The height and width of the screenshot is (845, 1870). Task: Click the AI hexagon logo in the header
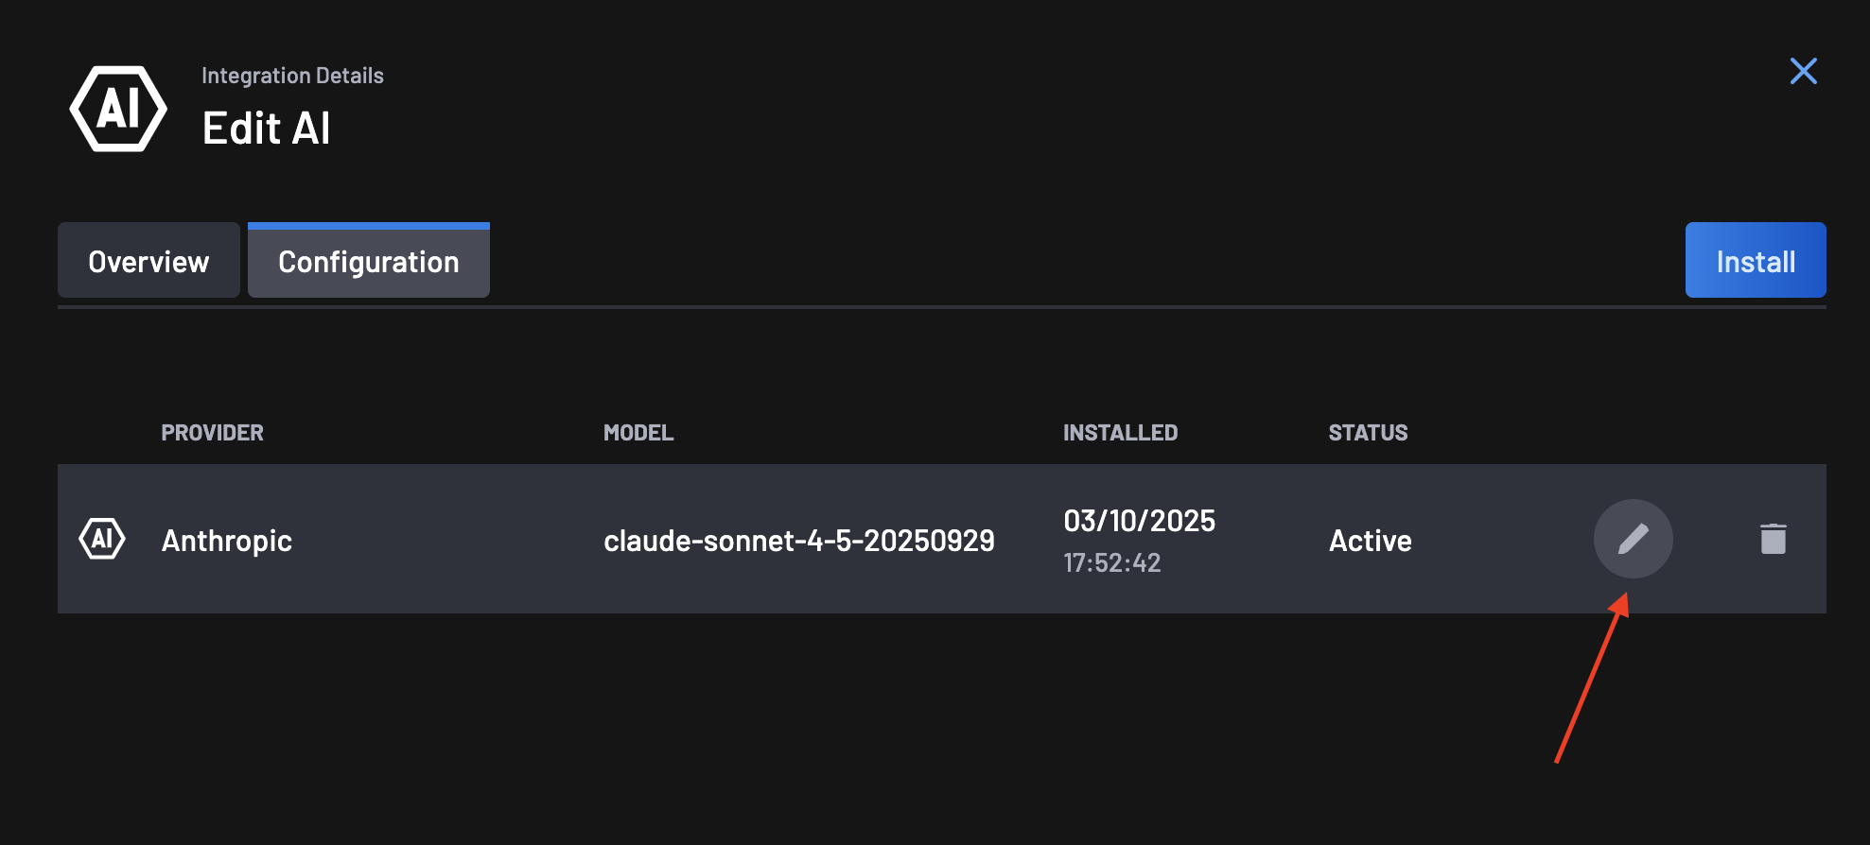tap(115, 108)
